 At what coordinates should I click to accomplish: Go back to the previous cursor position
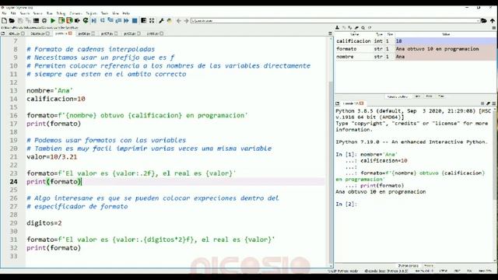pos(178,21)
